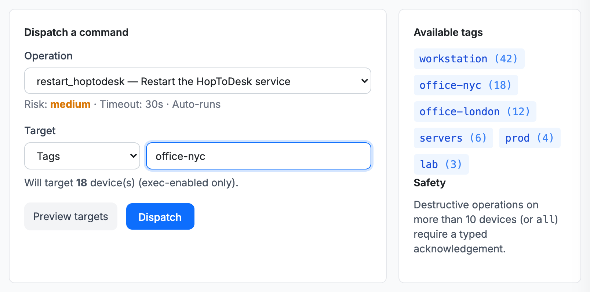Click the 'Available tags' heading

pyautogui.click(x=448, y=32)
